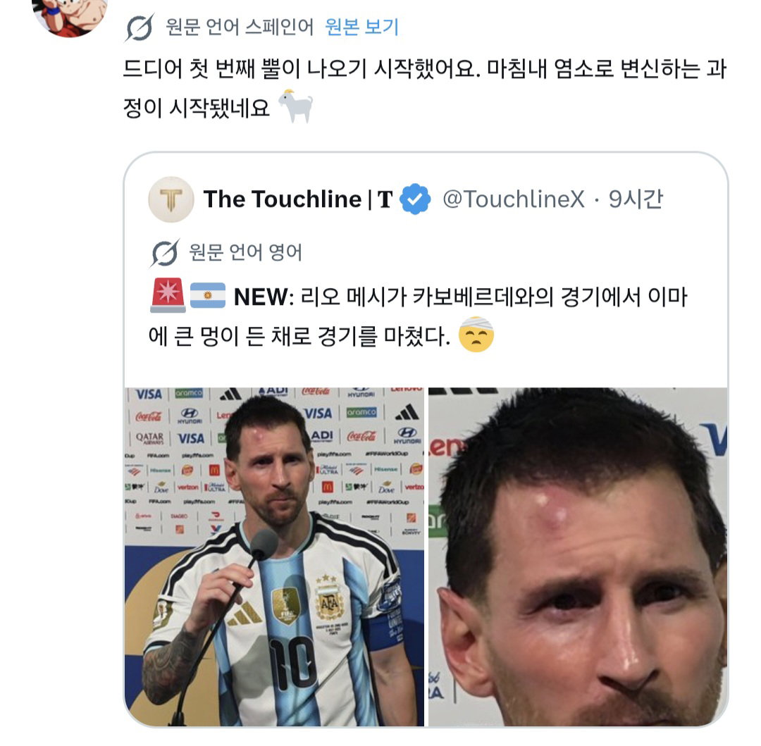This screenshot has height=746, width=761.
Task: Click the red siren emoji
Action: click(x=168, y=295)
